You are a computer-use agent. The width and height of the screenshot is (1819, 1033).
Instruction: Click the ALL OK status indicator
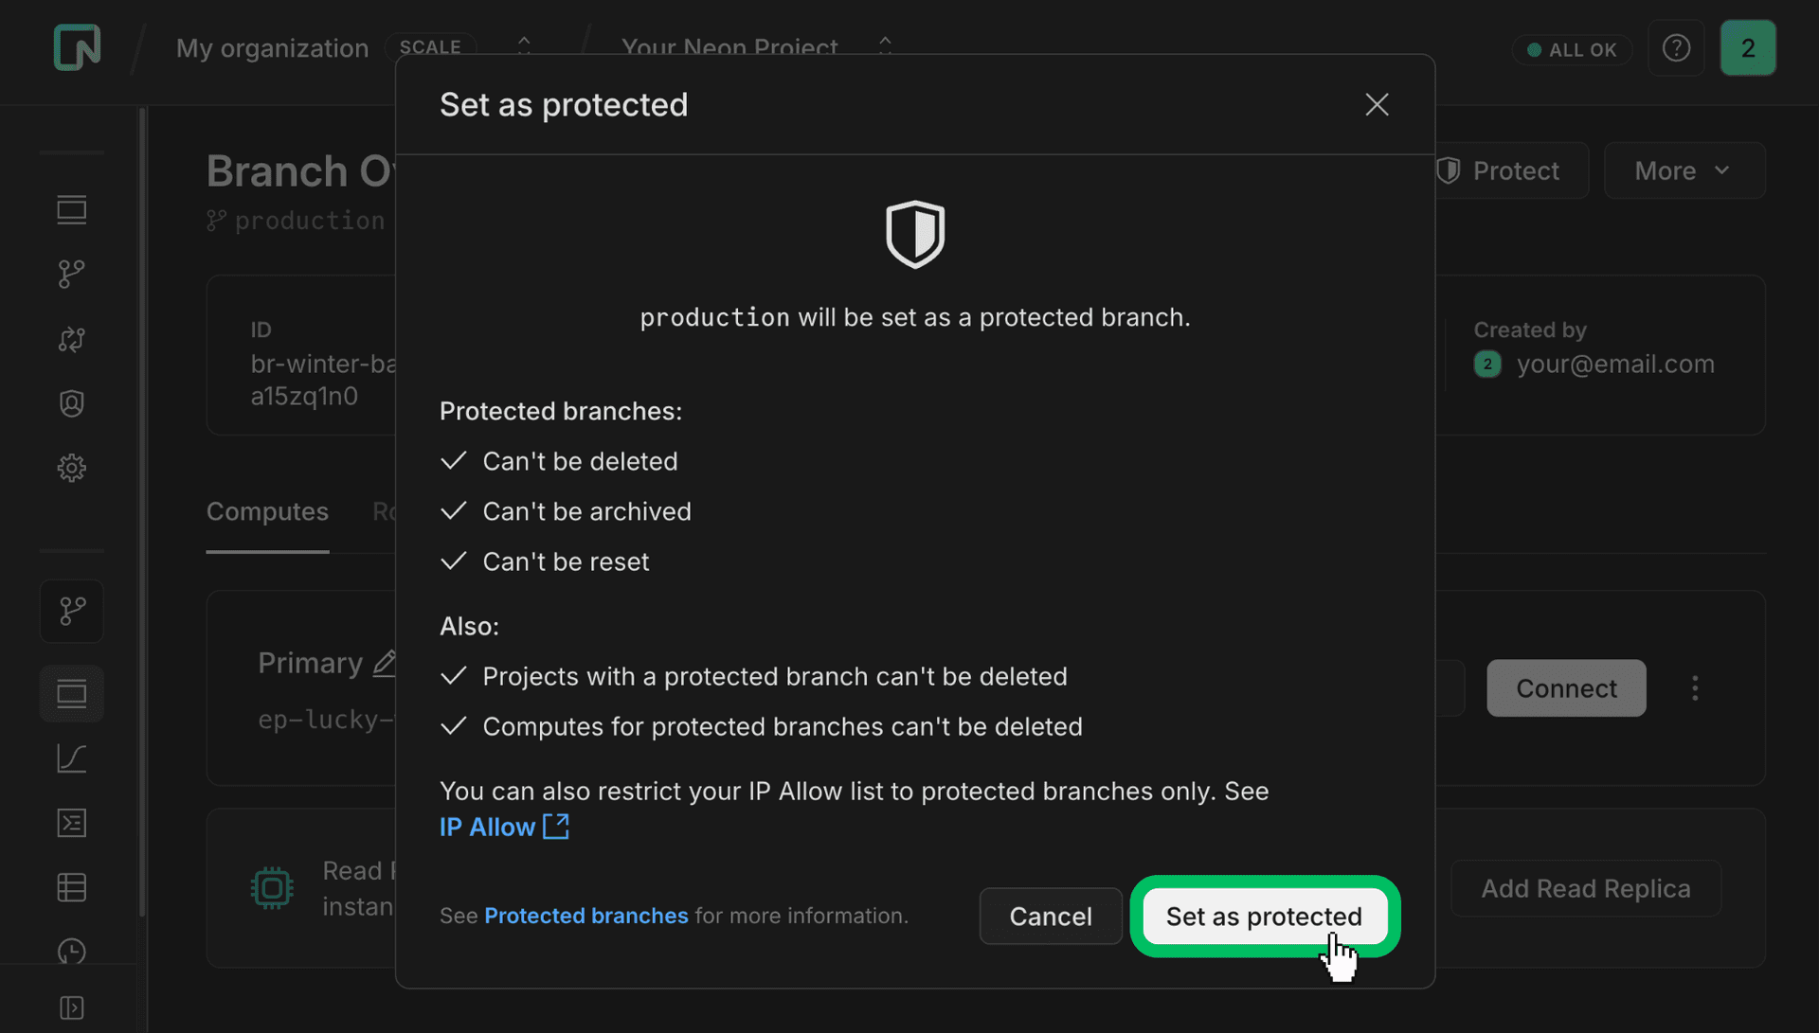click(x=1571, y=49)
